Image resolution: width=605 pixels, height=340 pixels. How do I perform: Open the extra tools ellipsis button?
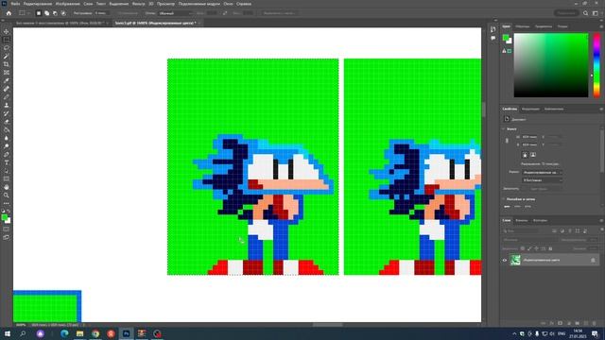pos(7,203)
